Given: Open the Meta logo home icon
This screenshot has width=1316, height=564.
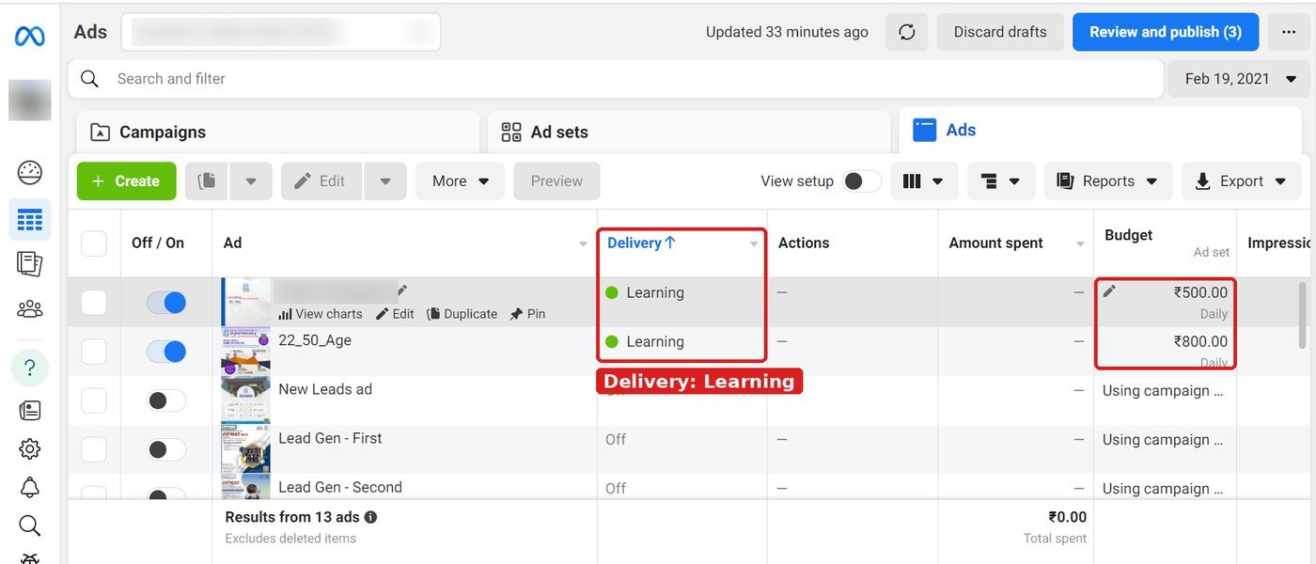Looking at the screenshot, I should [30, 37].
